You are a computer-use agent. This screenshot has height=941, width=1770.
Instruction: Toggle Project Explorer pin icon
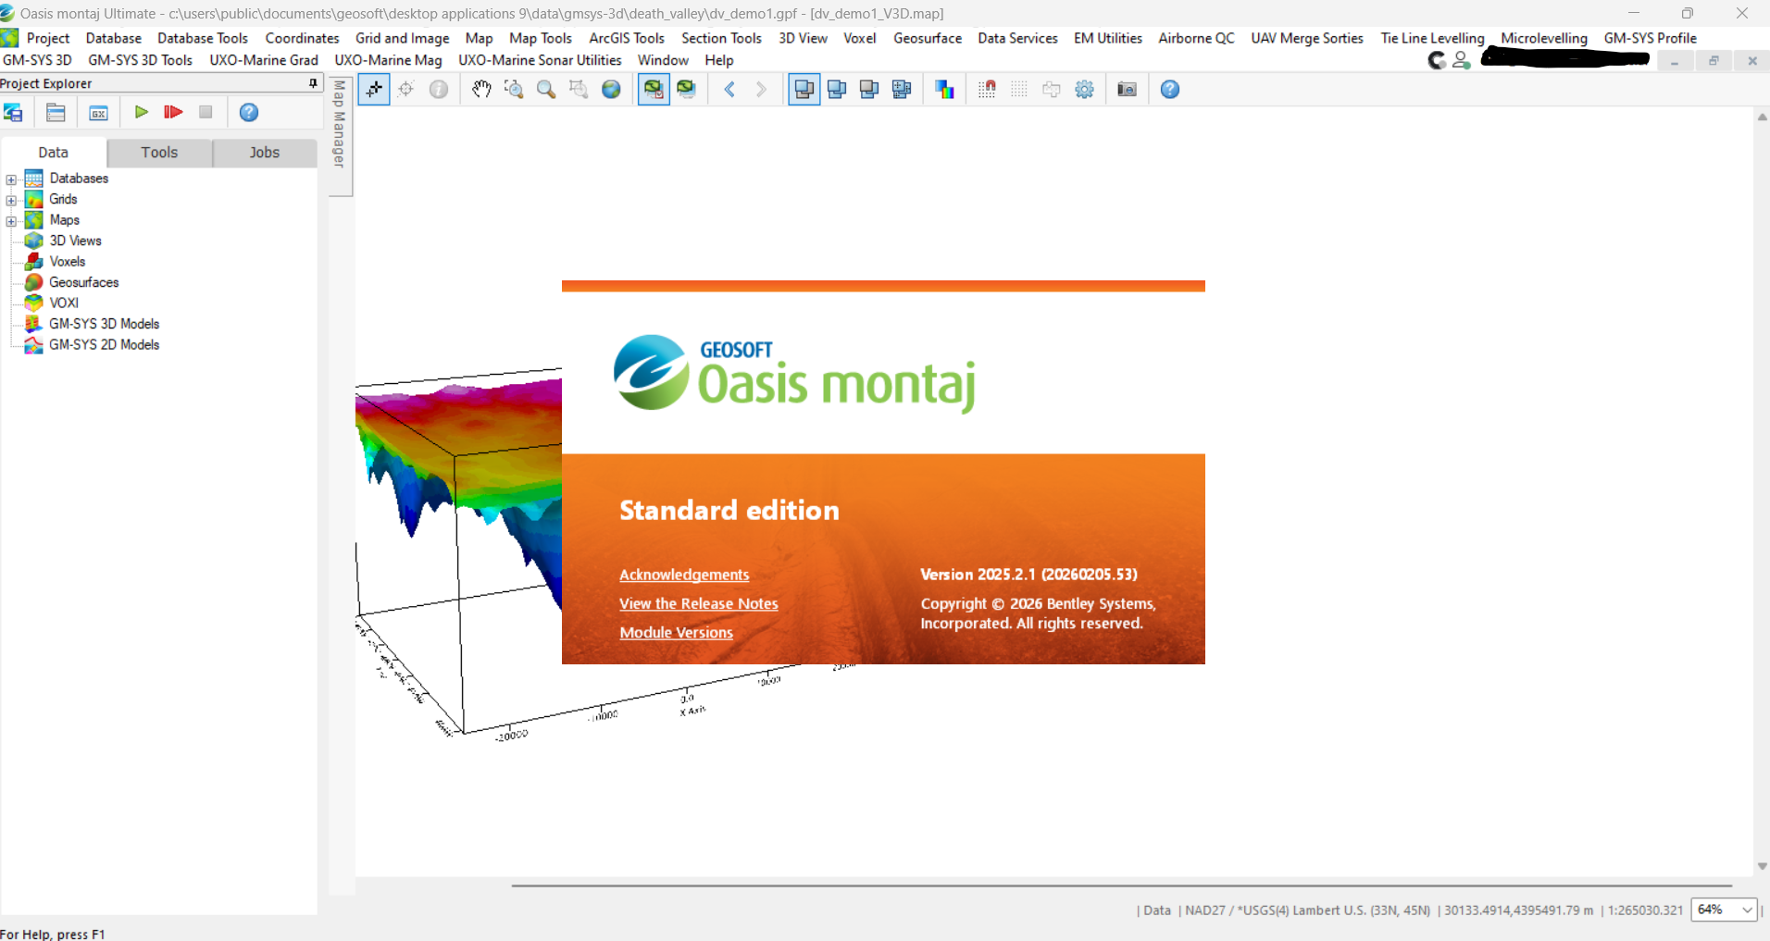point(313,83)
